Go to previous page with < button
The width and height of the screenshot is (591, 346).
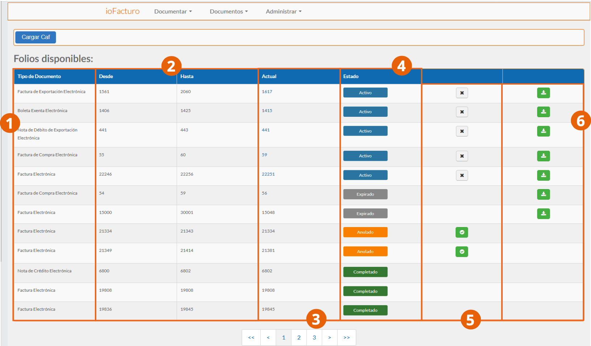pyautogui.click(x=268, y=338)
